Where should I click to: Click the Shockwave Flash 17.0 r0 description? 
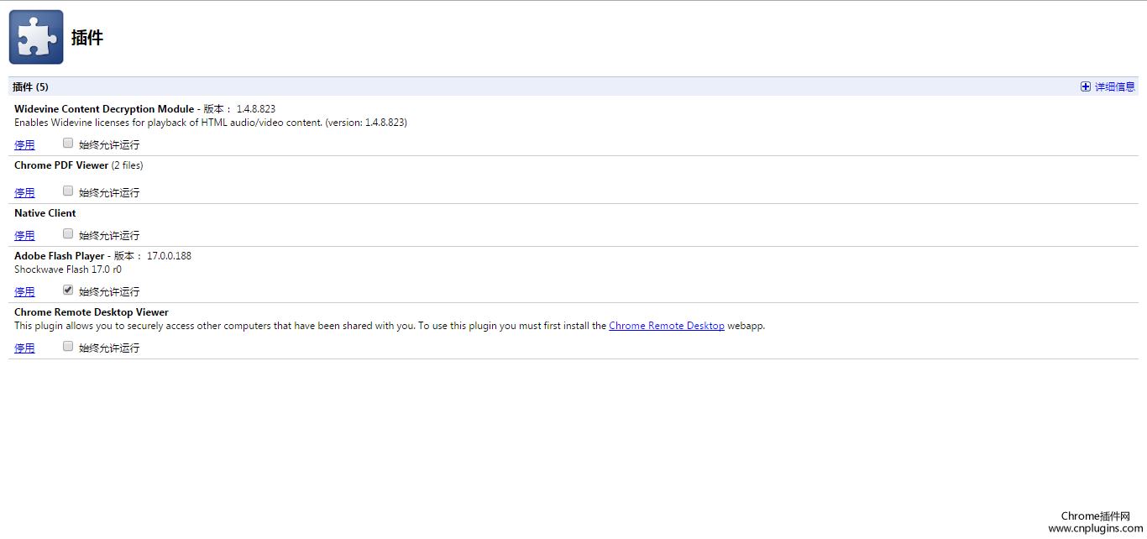68,269
